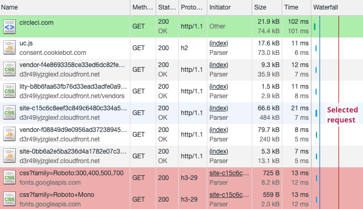Click the h2 protocol cell for uc.js
Image resolution: width=363 pixels, height=209 pixels.
185,48
